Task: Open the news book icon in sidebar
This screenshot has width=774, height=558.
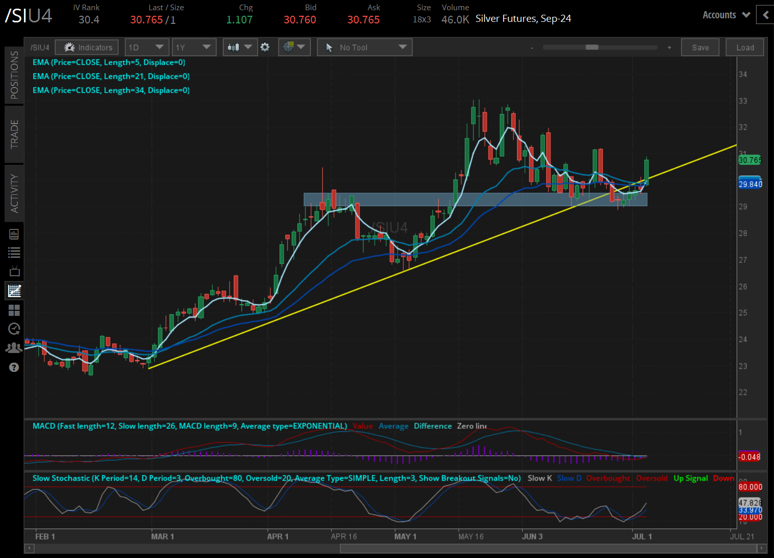Action: (14, 234)
